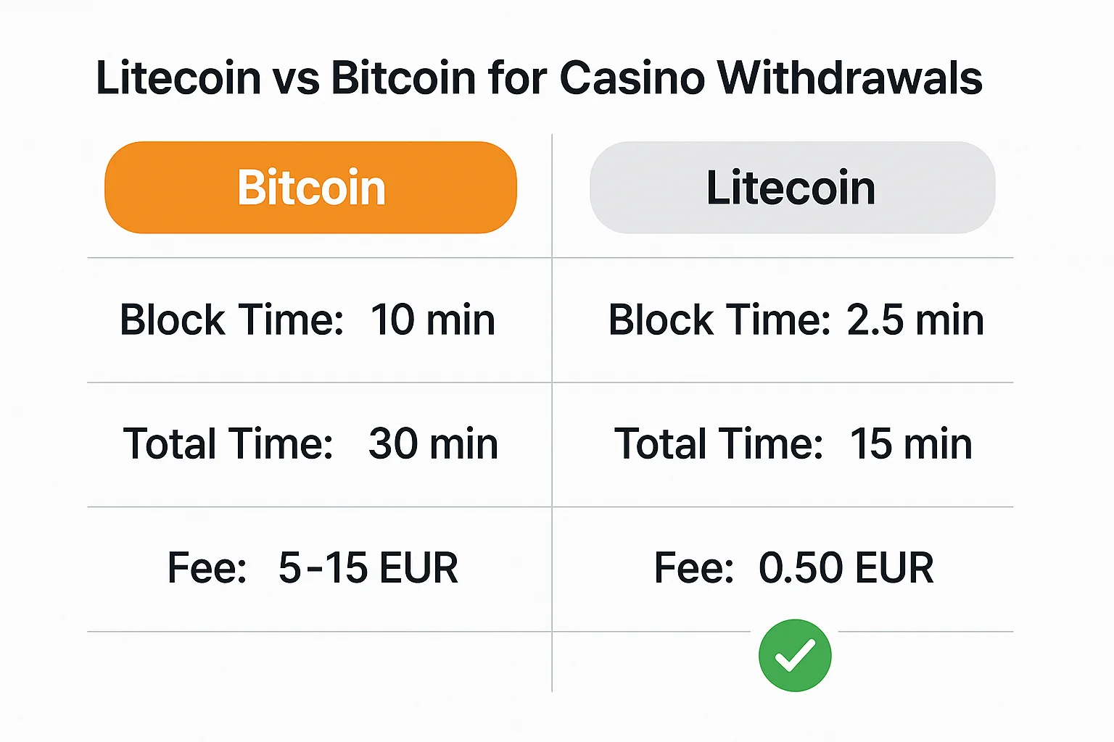The image size is (1114, 742).
Task: Select the "0.50 EUR" fee value
Action: pyautogui.click(x=846, y=567)
